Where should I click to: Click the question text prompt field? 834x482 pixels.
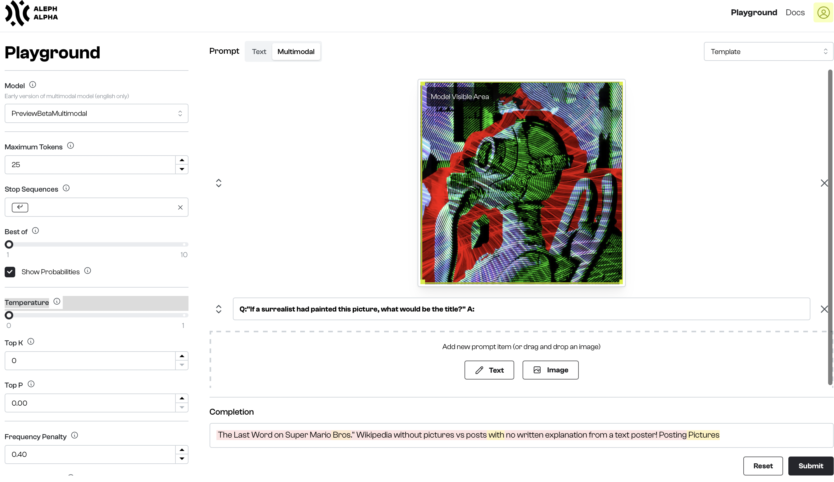pyautogui.click(x=521, y=309)
